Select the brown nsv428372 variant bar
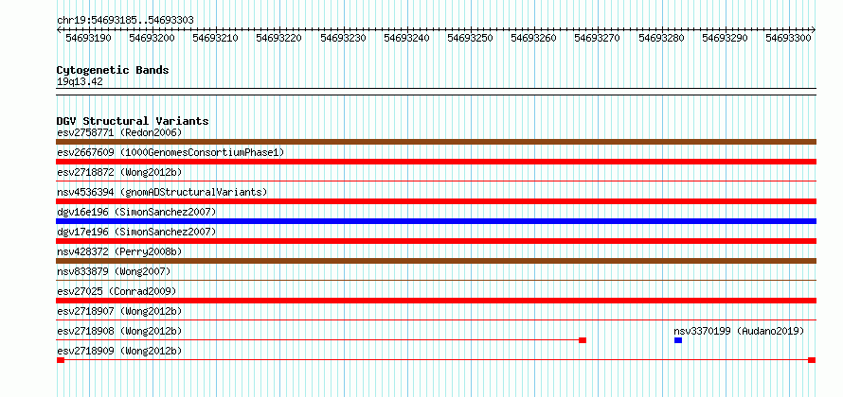Screen dimensions: 843x397 [x=436, y=261]
